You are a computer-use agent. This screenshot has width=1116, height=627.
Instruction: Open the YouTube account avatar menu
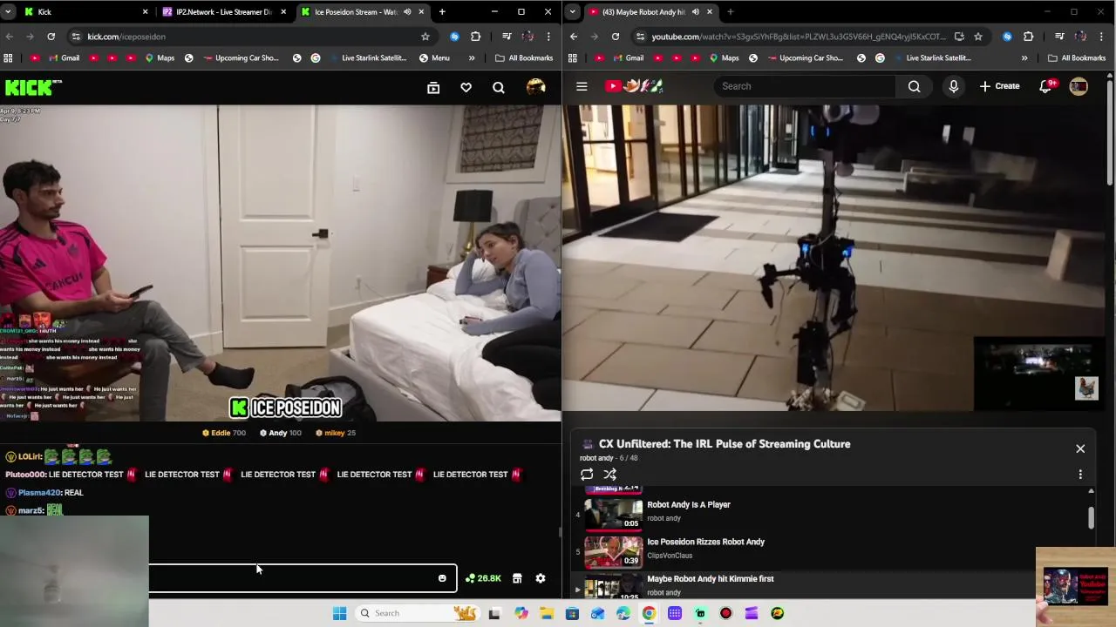(x=1079, y=86)
